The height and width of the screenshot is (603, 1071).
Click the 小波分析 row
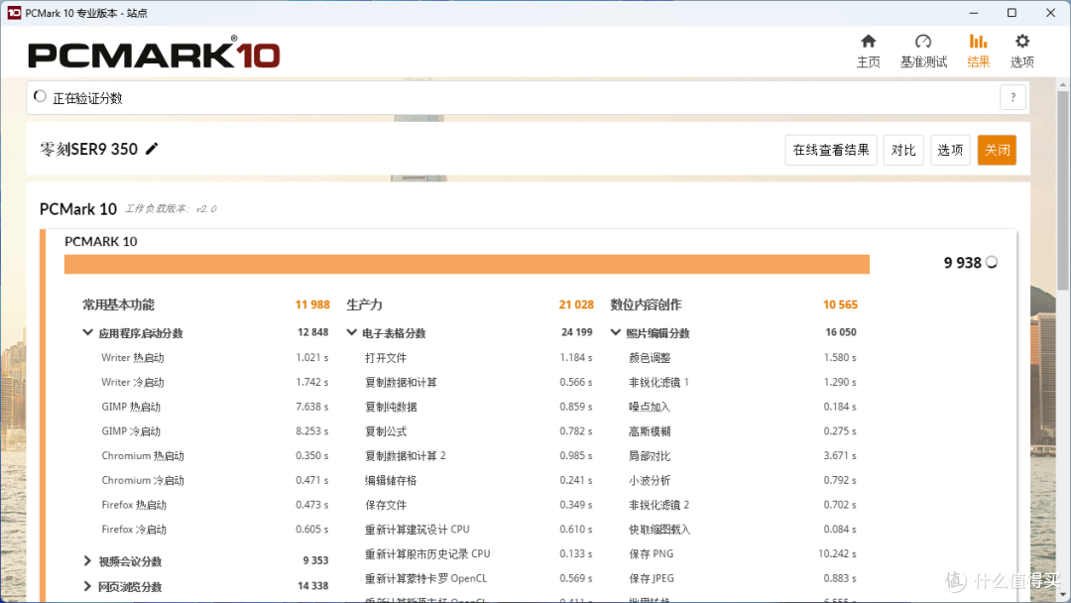pos(743,480)
